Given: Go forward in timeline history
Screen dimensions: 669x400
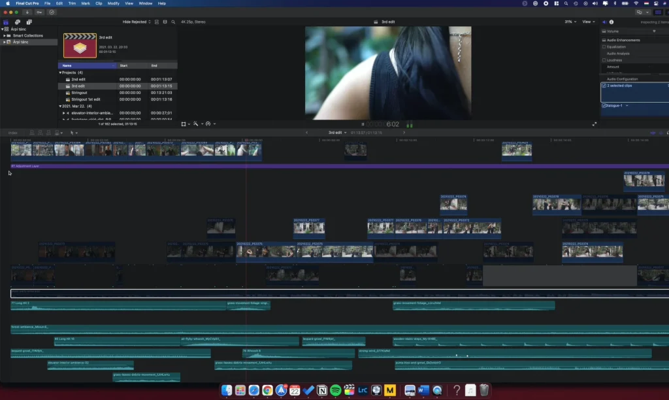Looking at the screenshot, I should tap(404, 133).
